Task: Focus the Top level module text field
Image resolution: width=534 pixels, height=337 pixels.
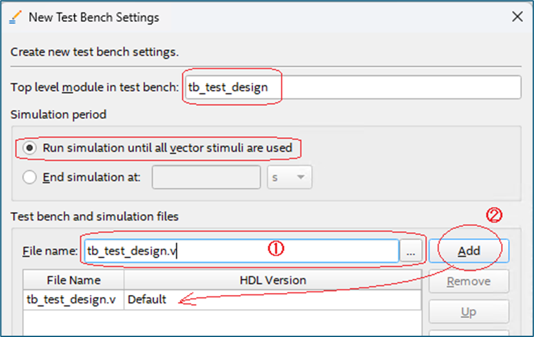Action: point(352,87)
